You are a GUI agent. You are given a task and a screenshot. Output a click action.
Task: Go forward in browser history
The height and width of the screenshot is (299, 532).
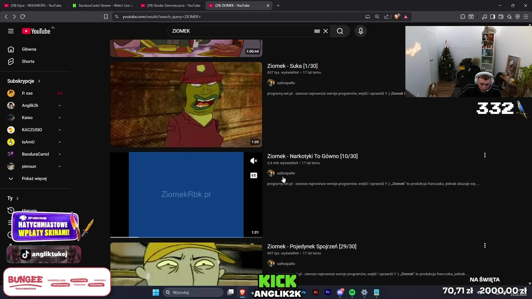point(14,17)
